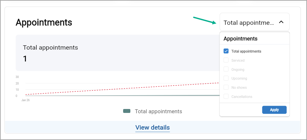Open the View details link
Viewport: 307px width, 140px height.
(153, 128)
